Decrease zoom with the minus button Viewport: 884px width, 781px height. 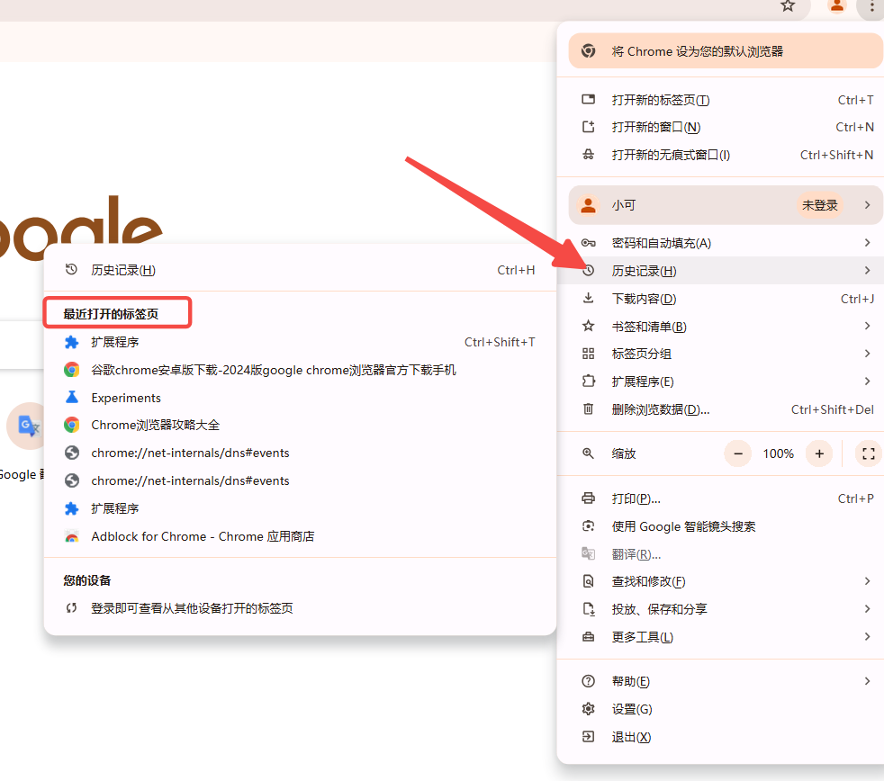tap(738, 453)
